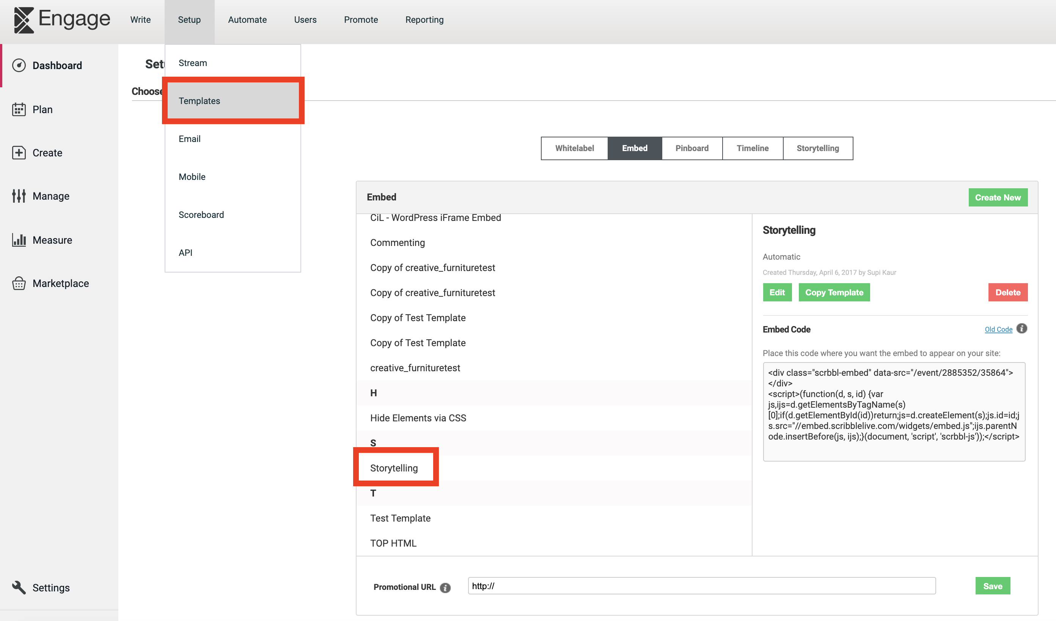Viewport: 1056px width, 621px height.
Task: Open the Users menu
Action: pos(305,20)
